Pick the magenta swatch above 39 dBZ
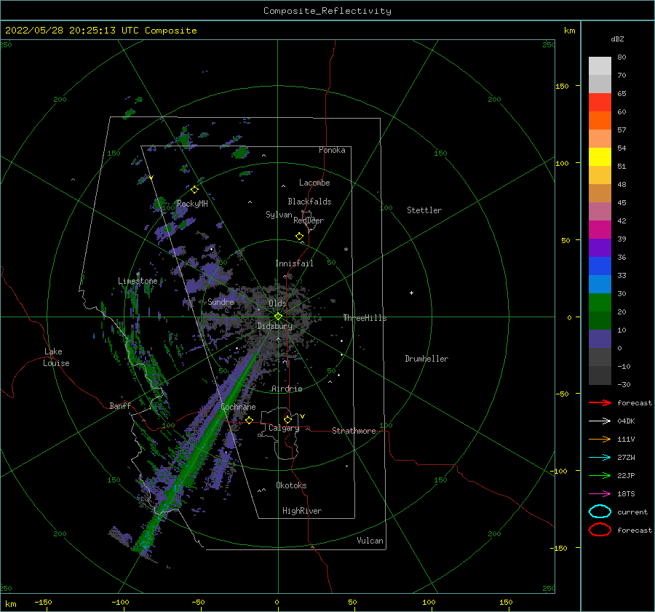Screen dimensions: 655x612 tap(600, 229)
